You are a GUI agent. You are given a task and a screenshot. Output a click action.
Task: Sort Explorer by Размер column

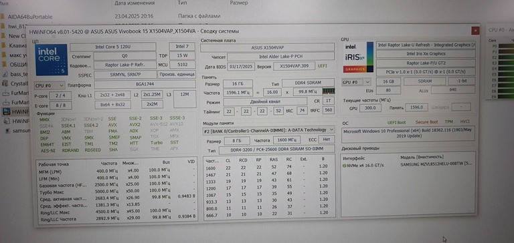(239, 3)
